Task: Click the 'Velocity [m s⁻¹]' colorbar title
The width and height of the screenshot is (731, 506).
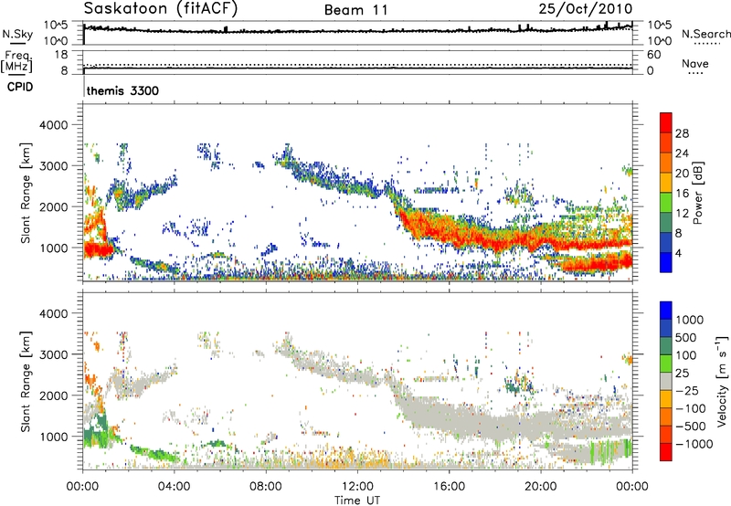Action: (x=722, y=381)
